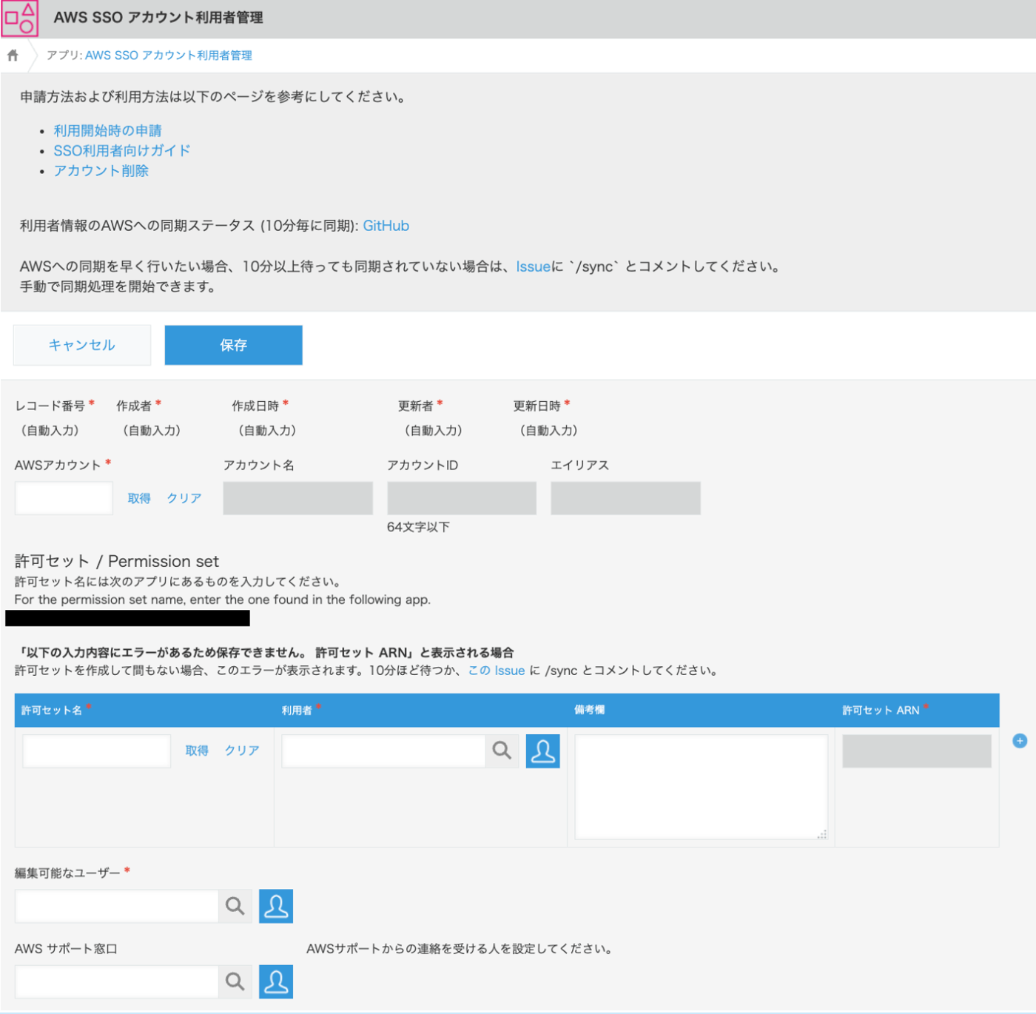Click 取得 next to the AWSアカウント field
Viewport: 1036px width, 1014px height.
(x=139, y=499)
